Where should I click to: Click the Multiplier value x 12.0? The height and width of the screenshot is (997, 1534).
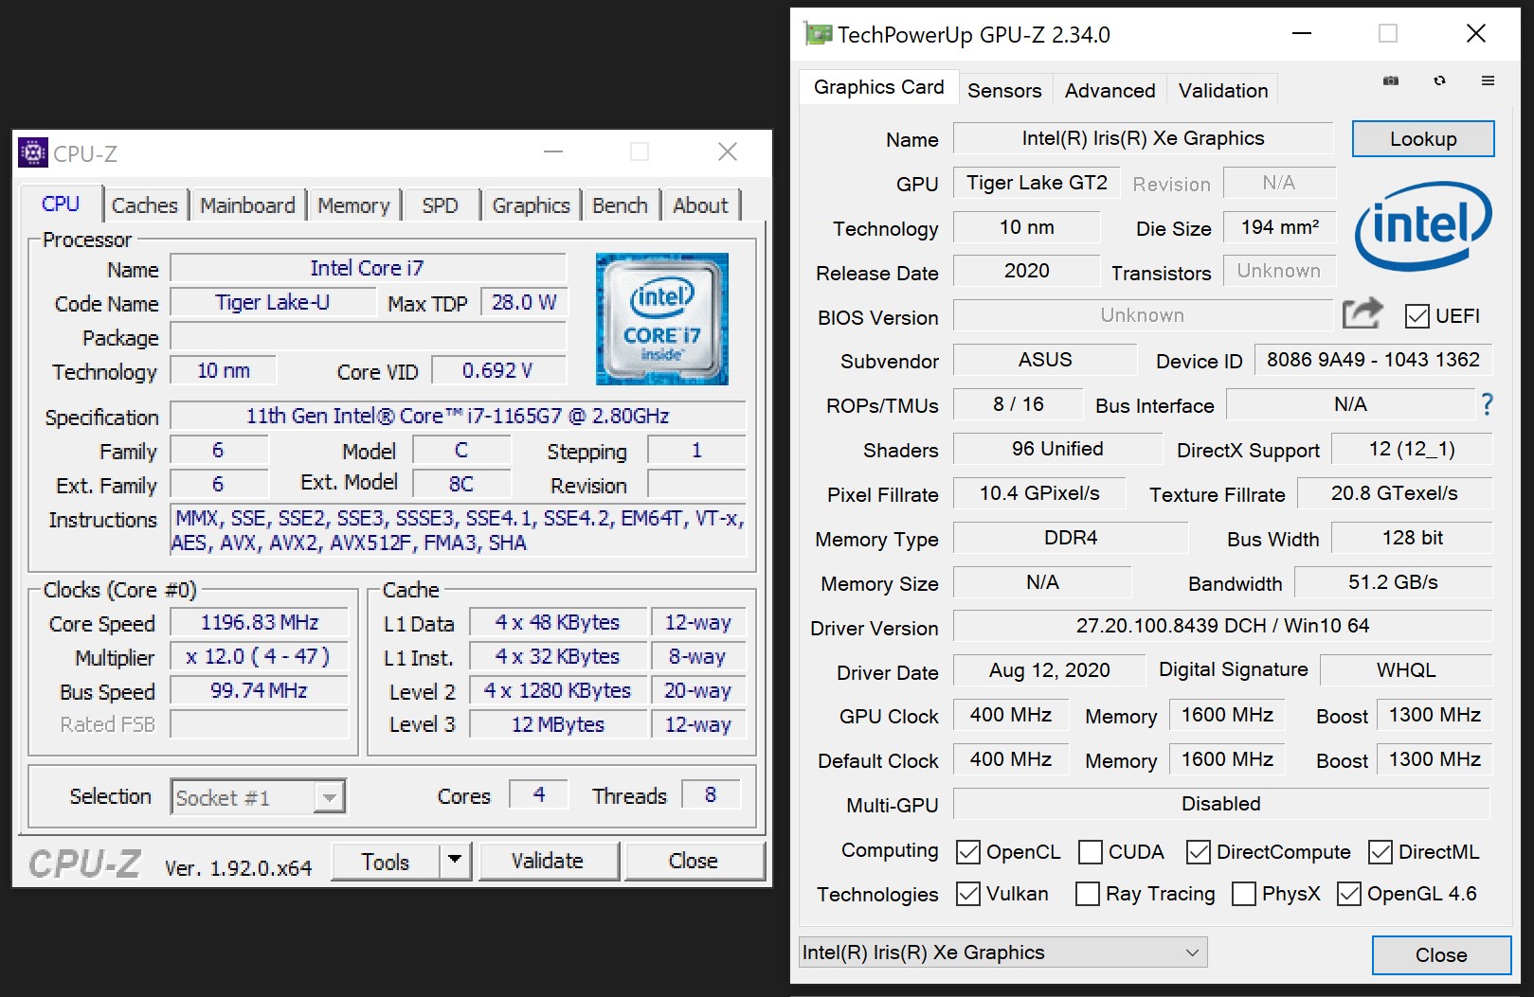coord(259,656)
